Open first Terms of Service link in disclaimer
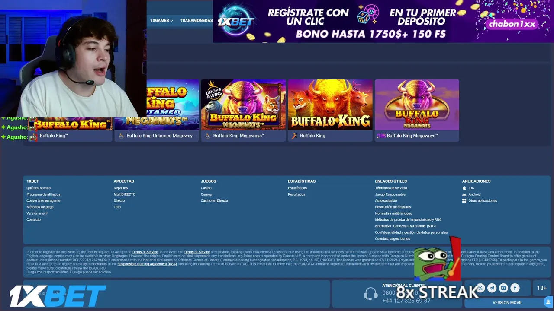 click(x=145, y=252)
